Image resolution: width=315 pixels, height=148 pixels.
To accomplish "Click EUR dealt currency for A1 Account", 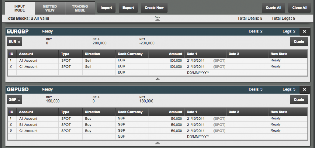I will point(121,60).
